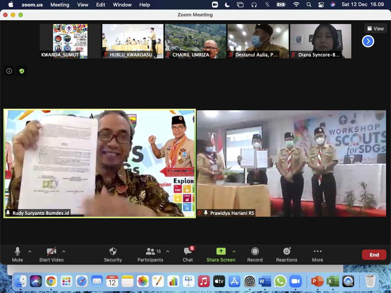Open the Security options shield icon
Viewport: 391px width, 293px height.
(x=113, y=252)
